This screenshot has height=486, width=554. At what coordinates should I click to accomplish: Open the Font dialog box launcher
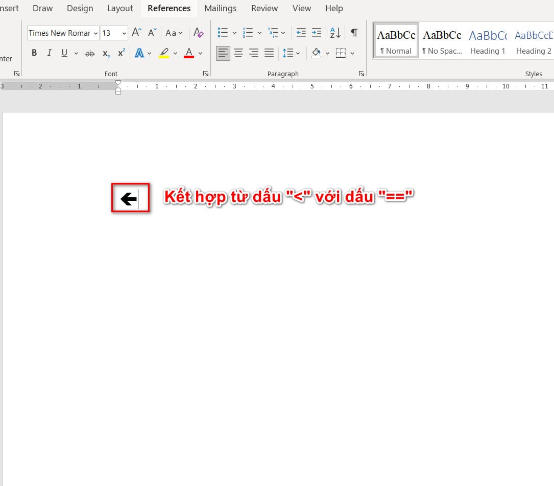tap(205, 74)
